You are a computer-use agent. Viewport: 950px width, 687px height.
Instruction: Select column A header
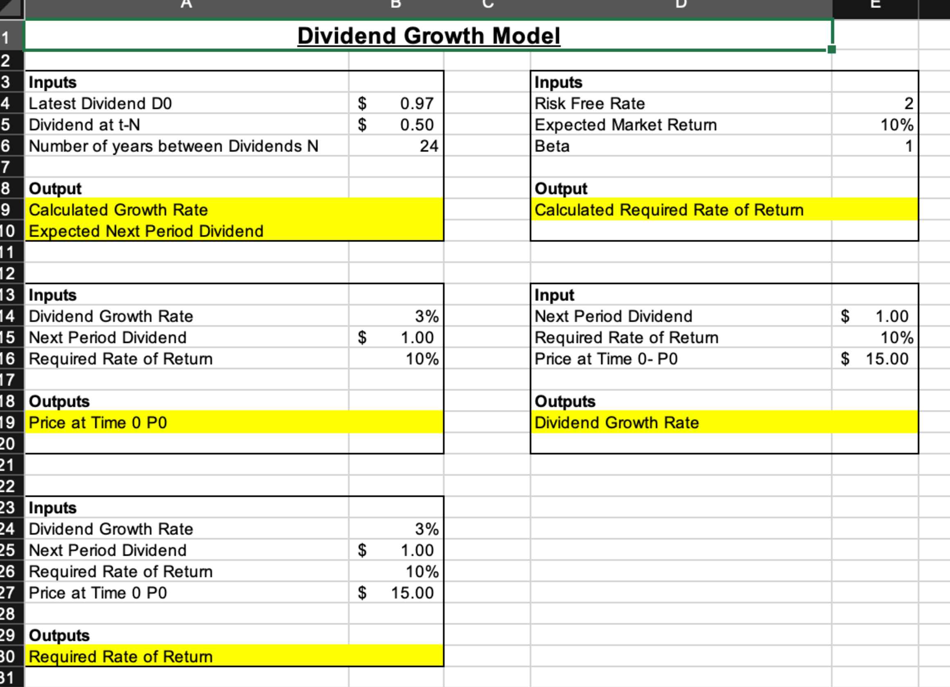(x=186, y=5)
